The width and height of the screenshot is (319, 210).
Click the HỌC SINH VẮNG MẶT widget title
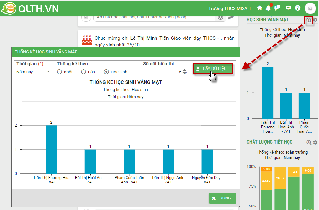267,20
